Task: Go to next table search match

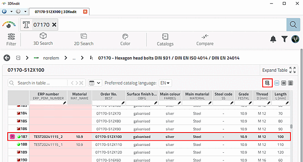Action: tap(77, 83)
